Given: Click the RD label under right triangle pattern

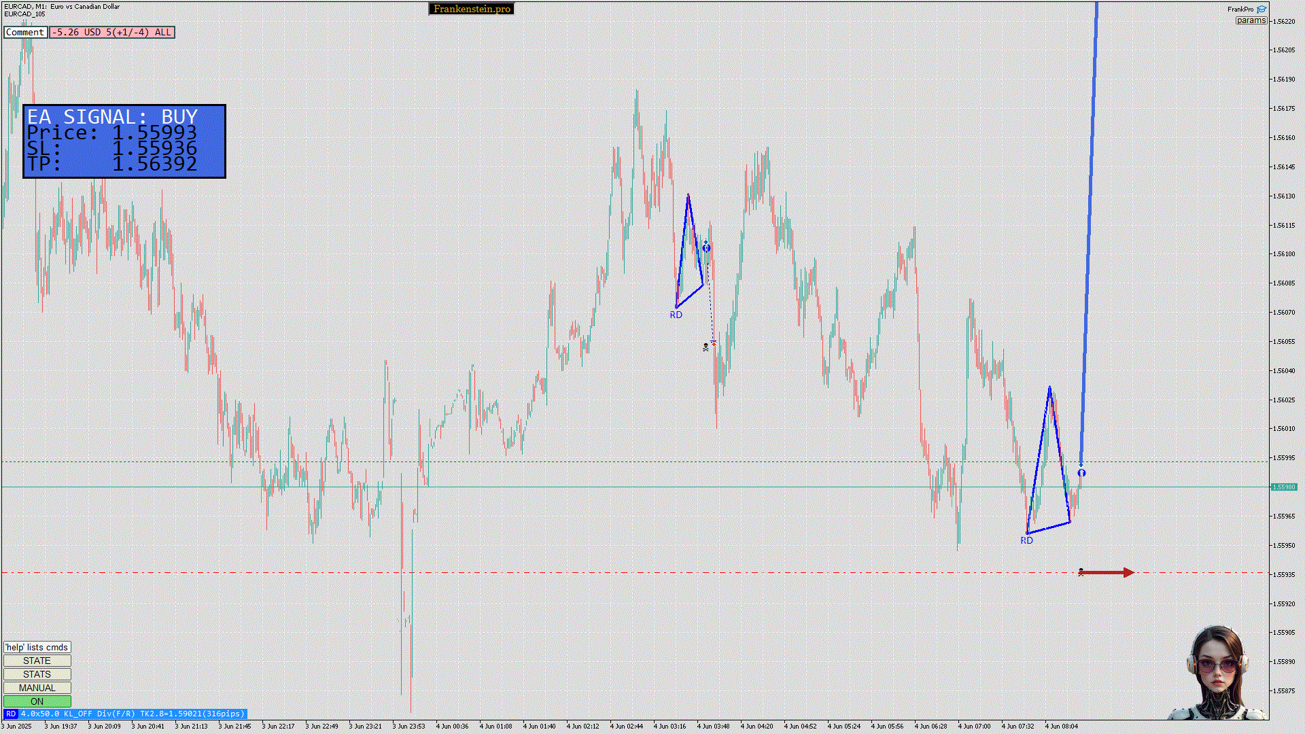Looking at the screenshot, I should (1026, 540).
